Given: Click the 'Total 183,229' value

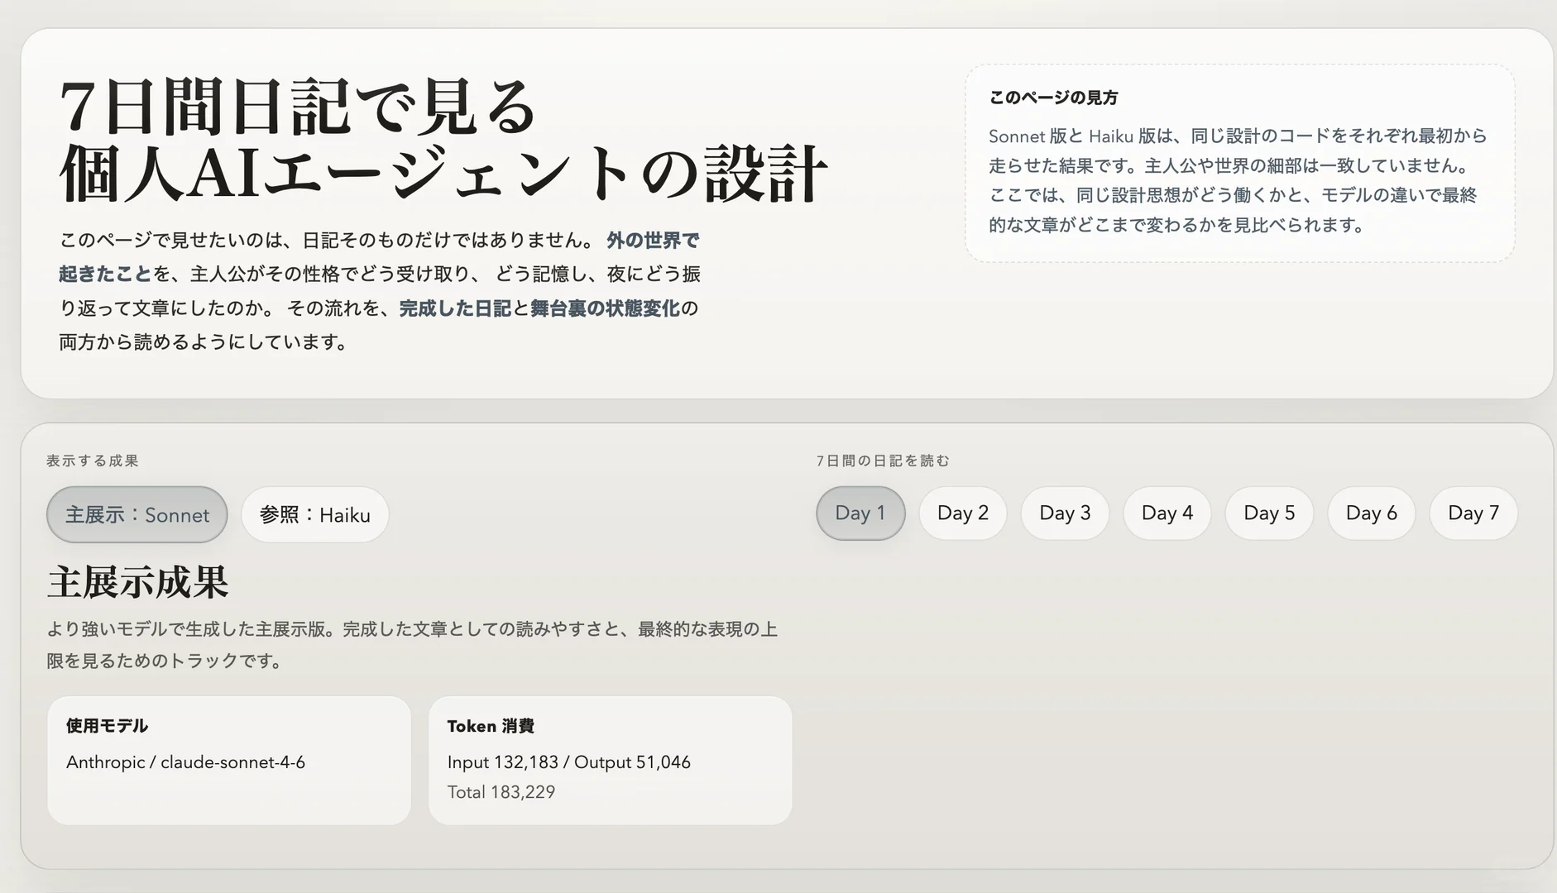Looking at the screenshot, I should pyautogui.click(x=501, y=792).
